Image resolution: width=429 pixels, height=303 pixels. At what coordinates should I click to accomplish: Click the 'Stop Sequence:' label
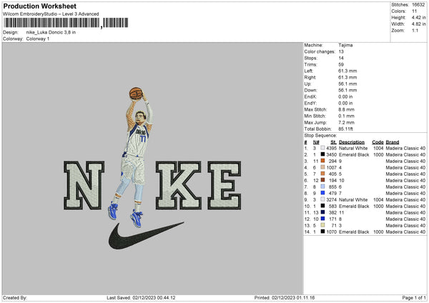(320, 136)
